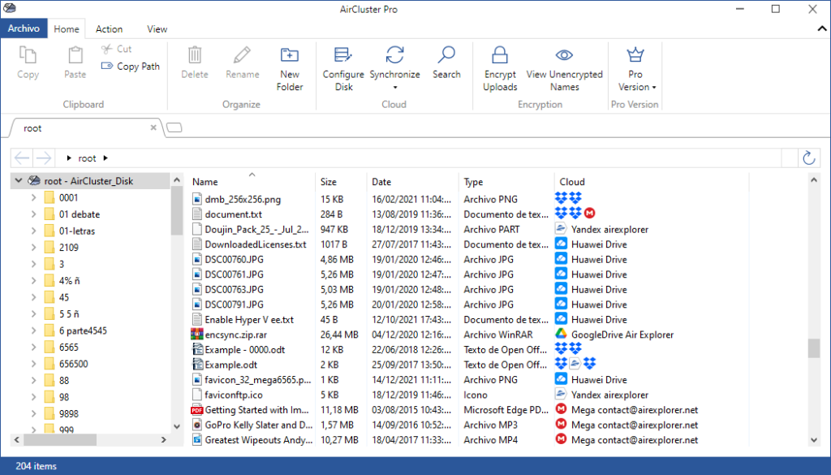831x475 pixels.
Task: Select Enable Hyper V ee.txt file
Action: (249, 320)
